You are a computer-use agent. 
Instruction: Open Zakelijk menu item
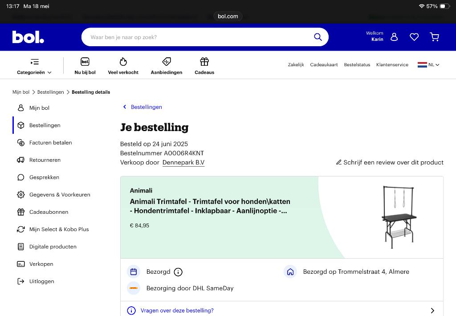point(296,65)
